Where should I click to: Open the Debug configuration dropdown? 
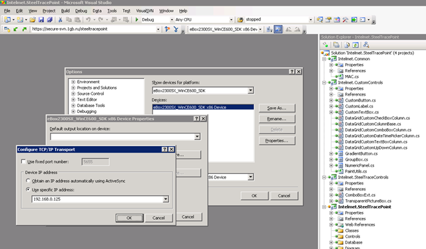coord(172,19)
